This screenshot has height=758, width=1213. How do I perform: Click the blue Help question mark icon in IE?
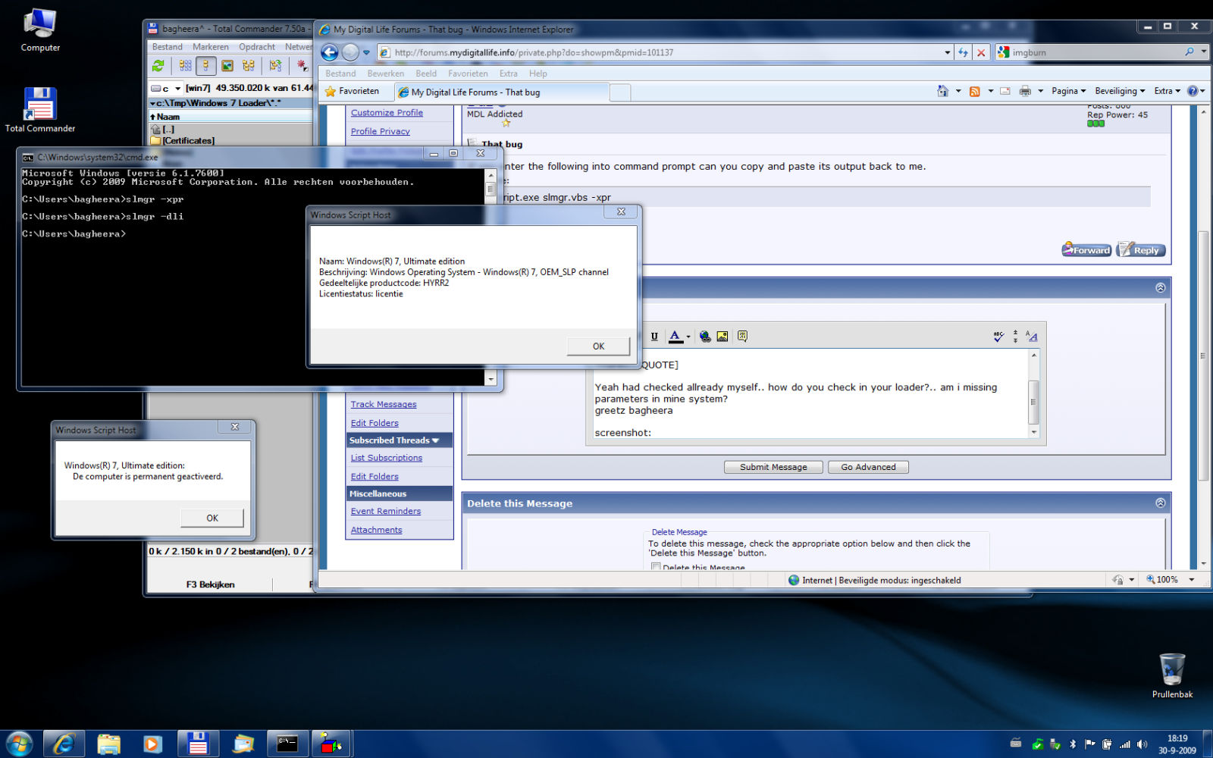(x=1192, y=91)
